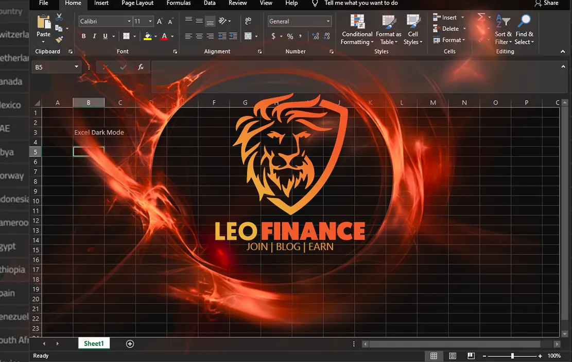Decrease decimal places

coord(326,36)
